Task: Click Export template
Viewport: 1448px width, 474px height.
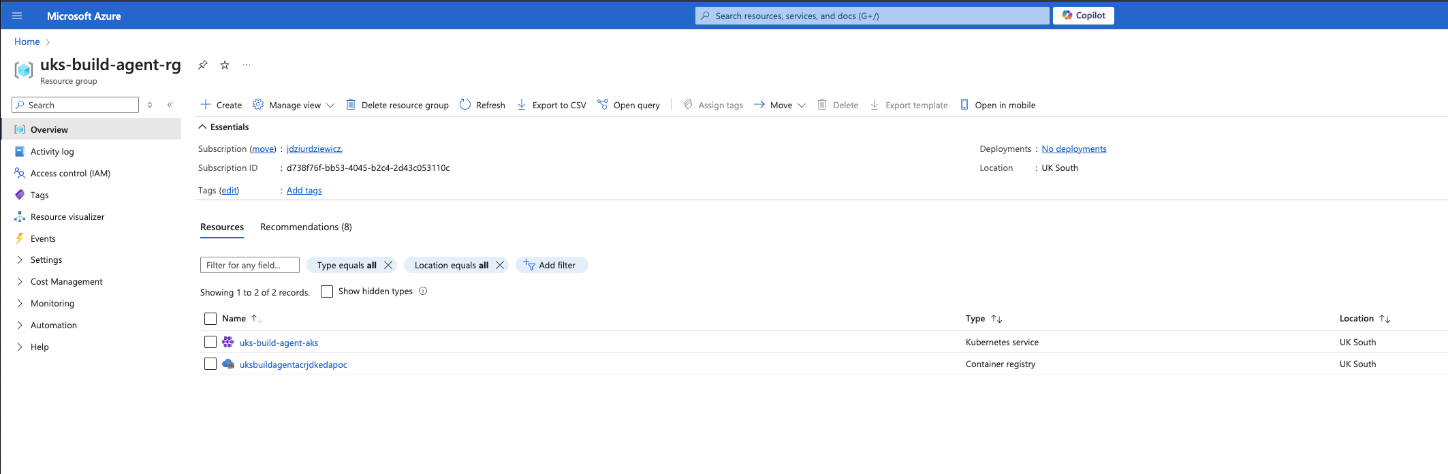Action: click(909, 105)
